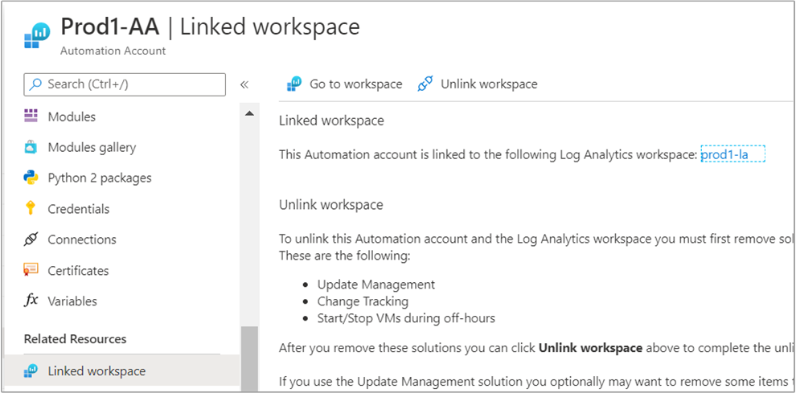This screenshot has width=796, height=393.
Task: Click the Certificates icon
Action: point(31,270)
